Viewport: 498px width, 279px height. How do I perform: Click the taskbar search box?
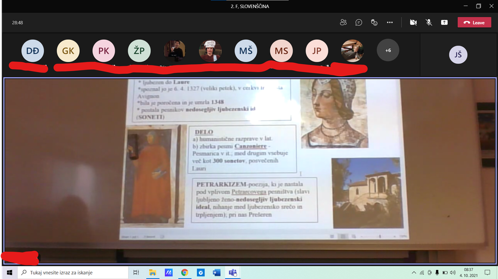[x=73, y=273]
